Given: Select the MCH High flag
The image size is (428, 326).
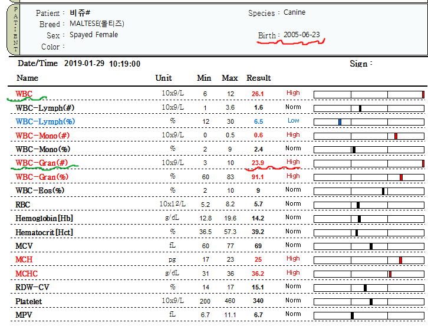Looking at the screenshot, I should [293, 259].
